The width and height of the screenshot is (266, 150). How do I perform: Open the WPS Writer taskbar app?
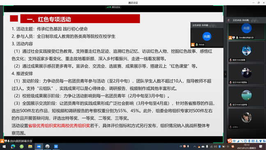56,146
